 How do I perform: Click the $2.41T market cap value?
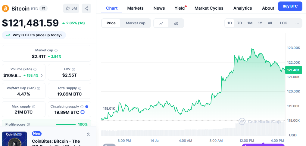[39, 56]
